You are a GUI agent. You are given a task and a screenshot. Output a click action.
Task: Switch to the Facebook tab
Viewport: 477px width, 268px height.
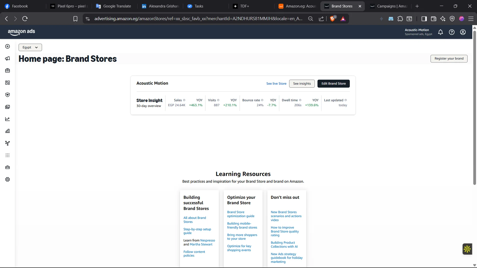click(20, 6)
